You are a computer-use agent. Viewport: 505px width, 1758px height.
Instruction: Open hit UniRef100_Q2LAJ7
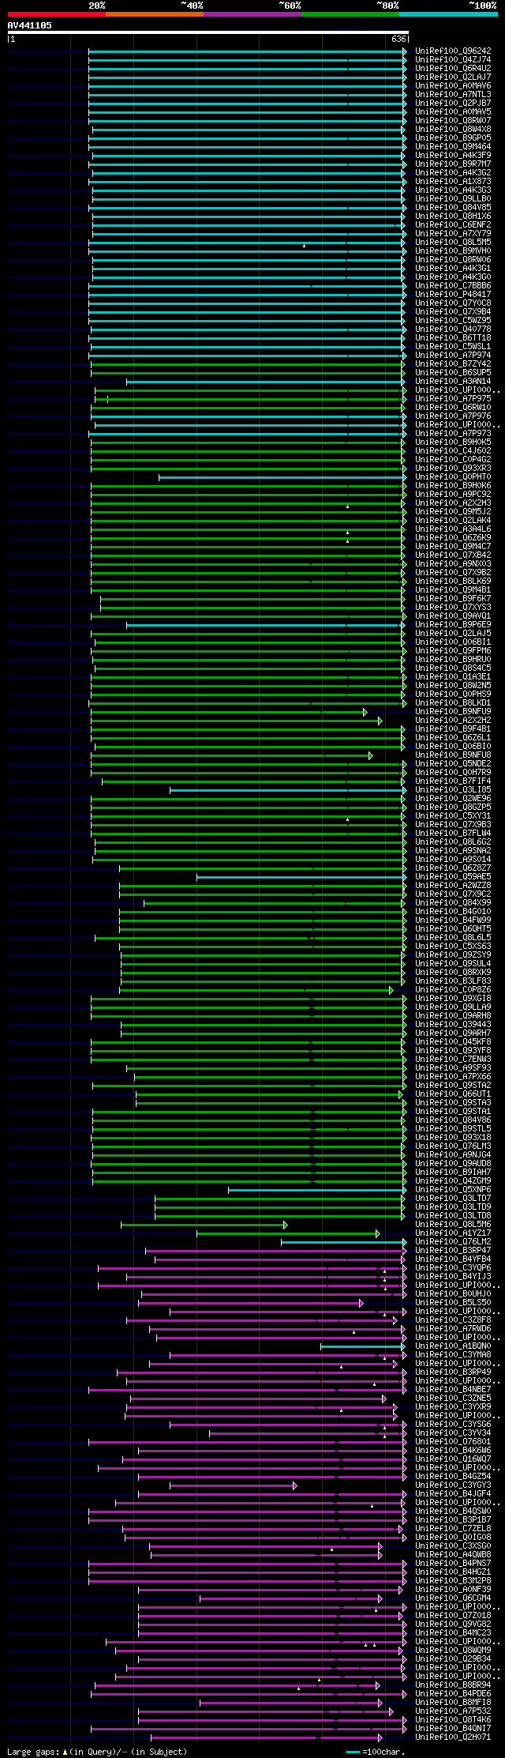pyautogui.click(x=453, y=77)
